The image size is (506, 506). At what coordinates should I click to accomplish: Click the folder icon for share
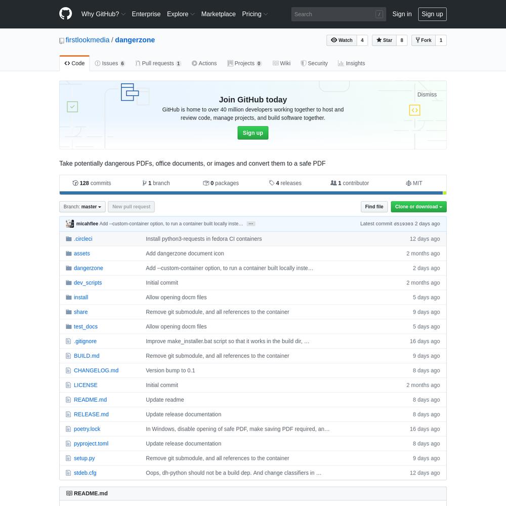coord(68,312)
